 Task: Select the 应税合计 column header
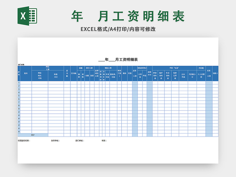tap(150, 73)
